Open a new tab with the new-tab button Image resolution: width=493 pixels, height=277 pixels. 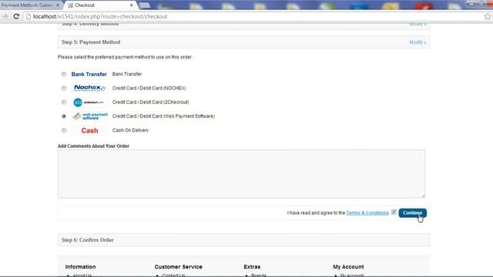(x=145, y=5)
